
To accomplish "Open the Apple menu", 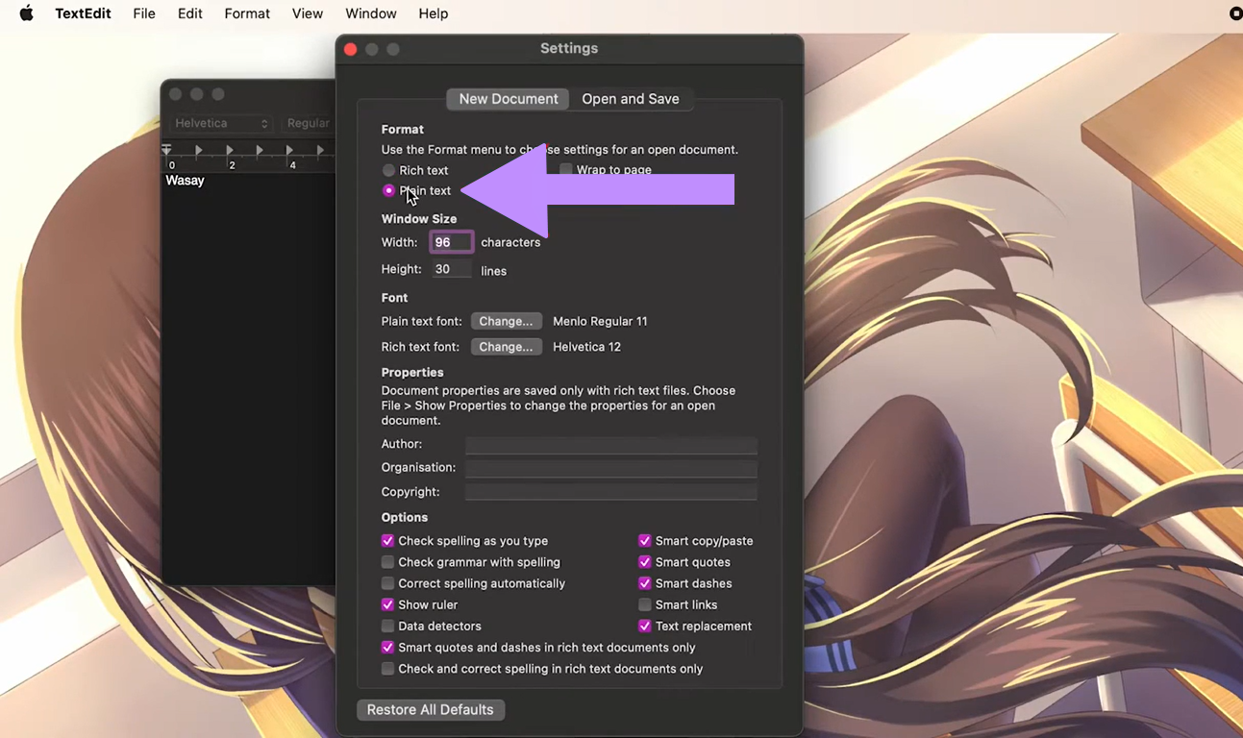I will coord(25,13).
